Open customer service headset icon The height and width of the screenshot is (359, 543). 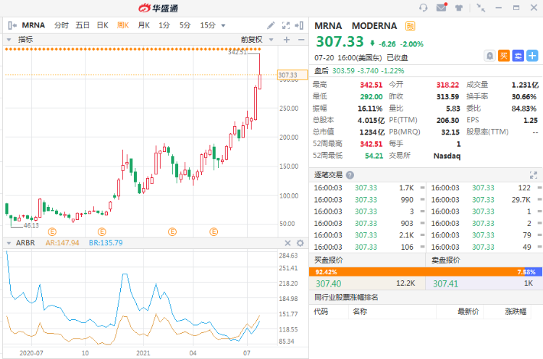tap(424, 8)
